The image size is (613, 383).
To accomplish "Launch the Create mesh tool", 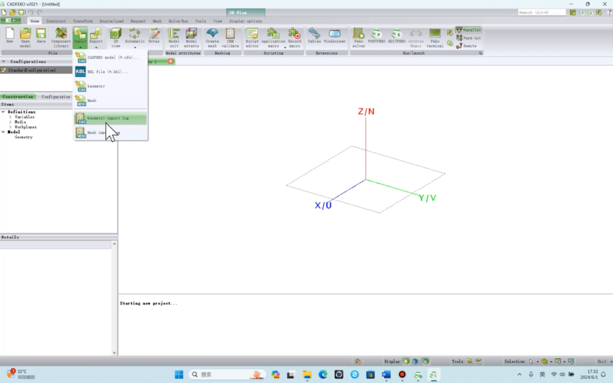I will (212, 38).
